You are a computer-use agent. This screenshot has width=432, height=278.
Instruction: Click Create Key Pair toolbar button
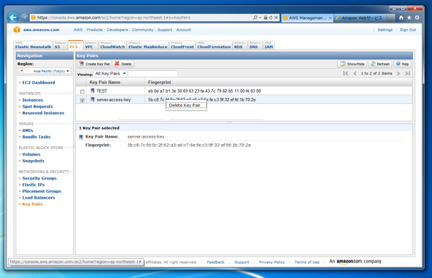[95, 64]
